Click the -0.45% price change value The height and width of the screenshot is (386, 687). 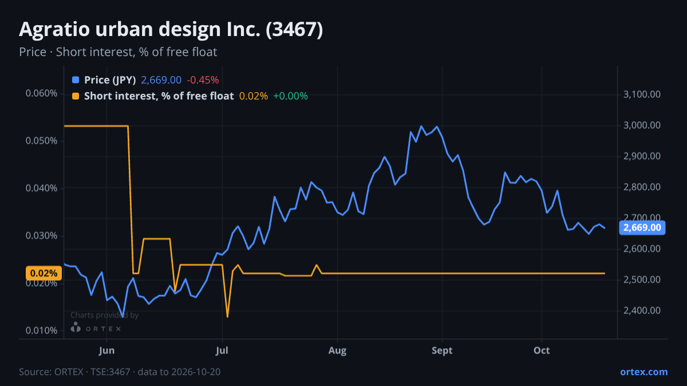203,80
